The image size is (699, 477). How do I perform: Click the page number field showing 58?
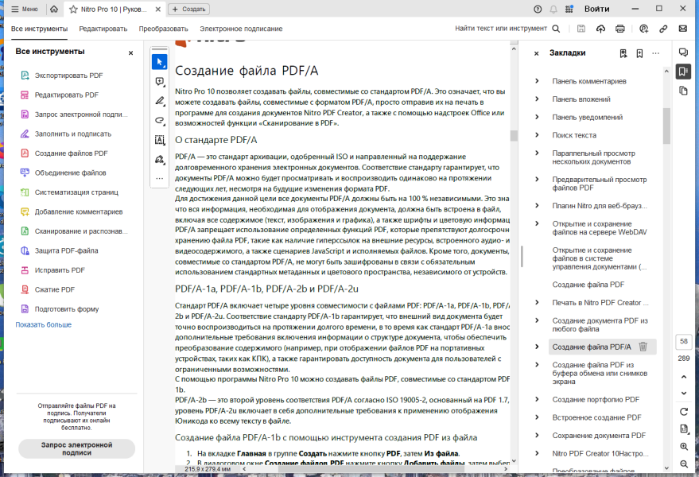(683, 342)
